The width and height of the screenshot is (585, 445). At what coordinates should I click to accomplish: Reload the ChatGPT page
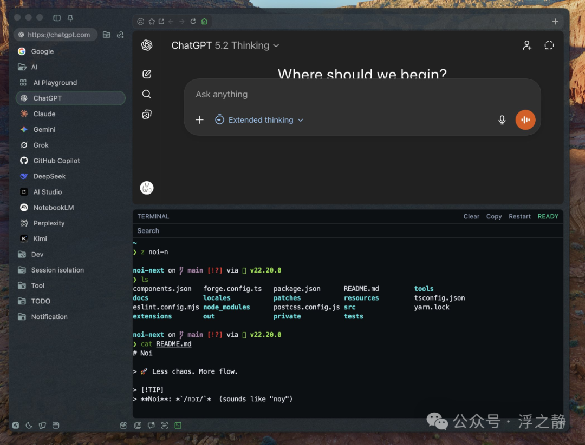pyautogui.click(x=193, y=22)
